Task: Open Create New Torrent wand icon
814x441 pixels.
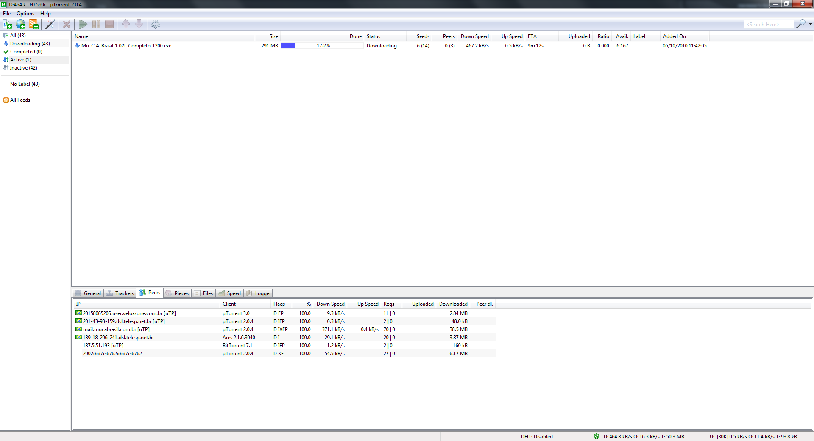Action: (50, 24)
